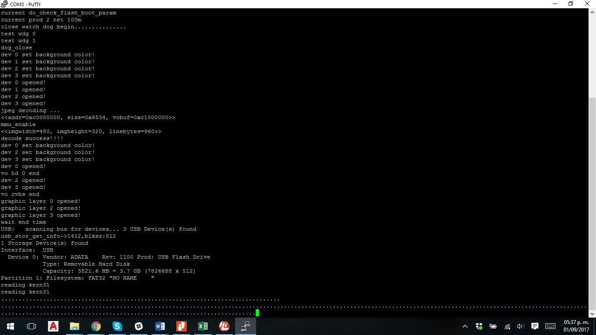Click line 'USB: scanning bus for devices...'

pyautogui.click(x=99, y=229)
